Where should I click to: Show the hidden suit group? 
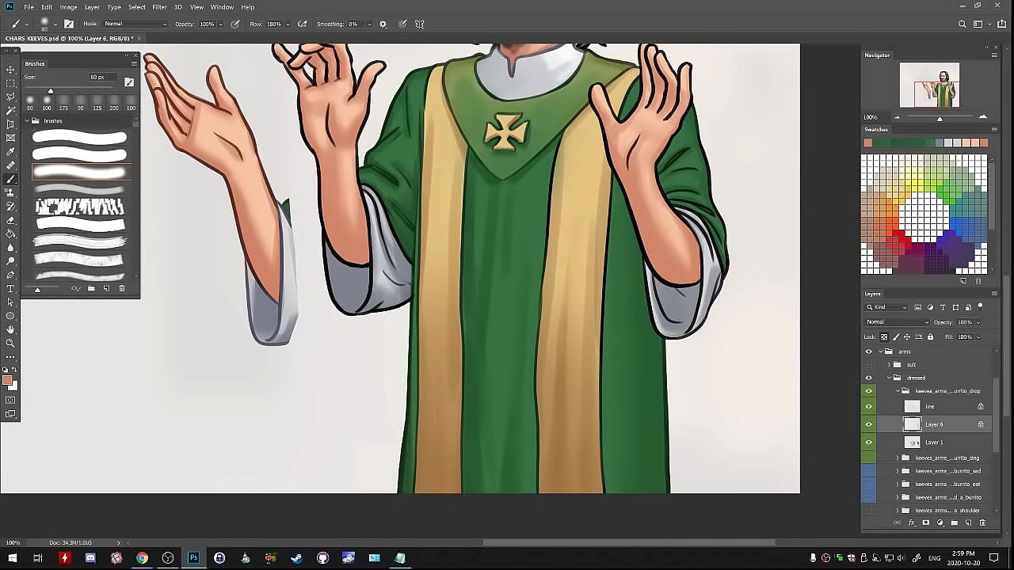point(868,365)
